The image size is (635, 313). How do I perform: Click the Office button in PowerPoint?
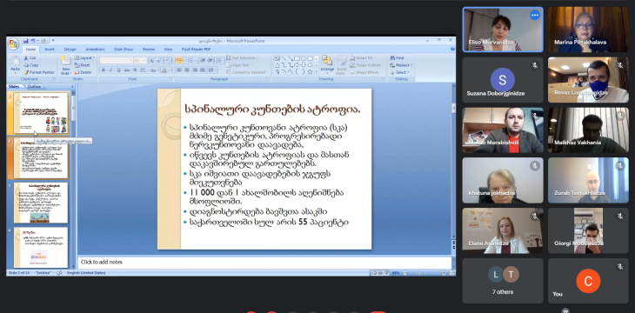(x=13, y=43)
